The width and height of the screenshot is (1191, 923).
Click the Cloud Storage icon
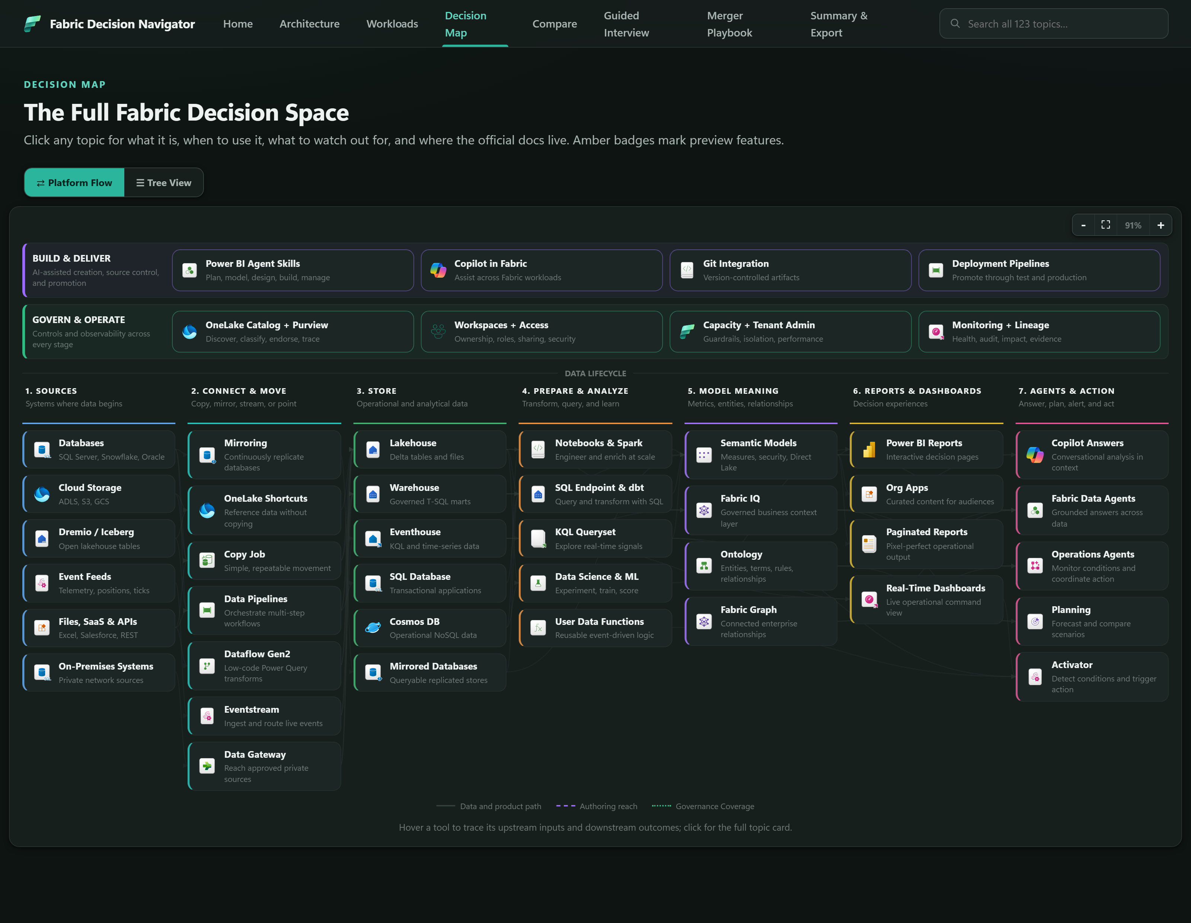[x=42, y=495]
